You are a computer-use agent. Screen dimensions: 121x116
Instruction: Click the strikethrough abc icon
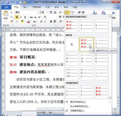click(31, 17)
